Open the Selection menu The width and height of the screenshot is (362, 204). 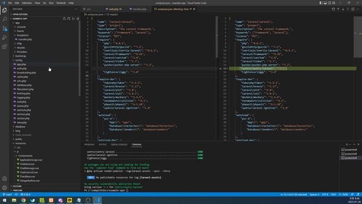(x=27, y=3)
